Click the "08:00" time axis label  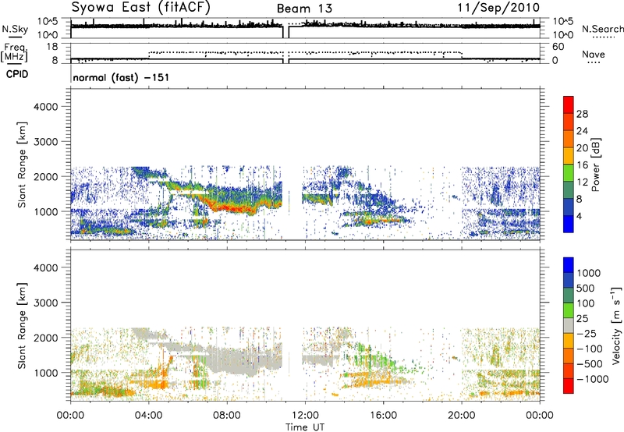[x=227, y=416]
